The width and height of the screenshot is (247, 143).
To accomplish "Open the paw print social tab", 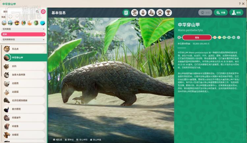I will point(160,13).
